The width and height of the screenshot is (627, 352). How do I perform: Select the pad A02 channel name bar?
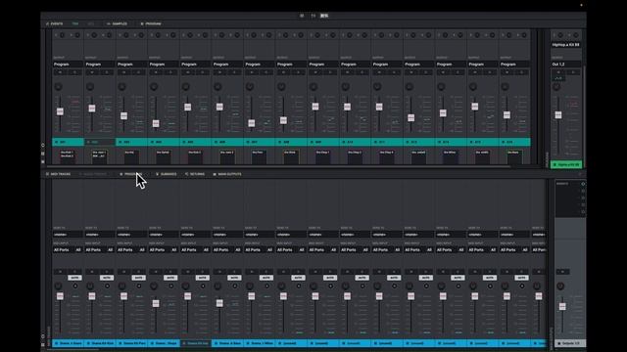[x=100, y=142]
